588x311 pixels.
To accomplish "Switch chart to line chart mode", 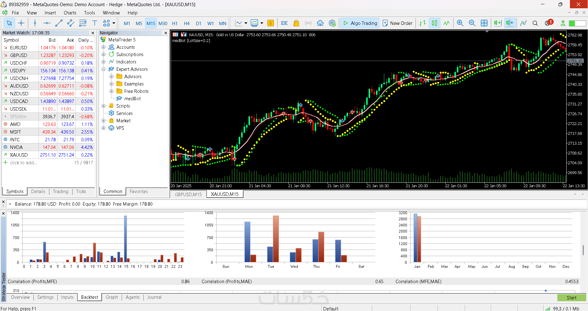I will (446, 23).
